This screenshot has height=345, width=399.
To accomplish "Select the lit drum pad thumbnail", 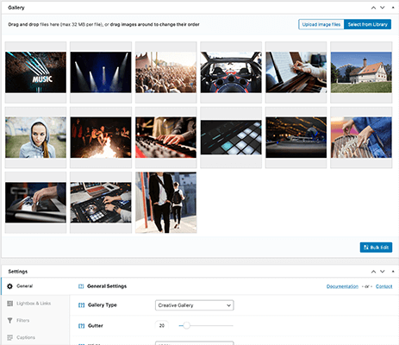I will tap(231, 137).
